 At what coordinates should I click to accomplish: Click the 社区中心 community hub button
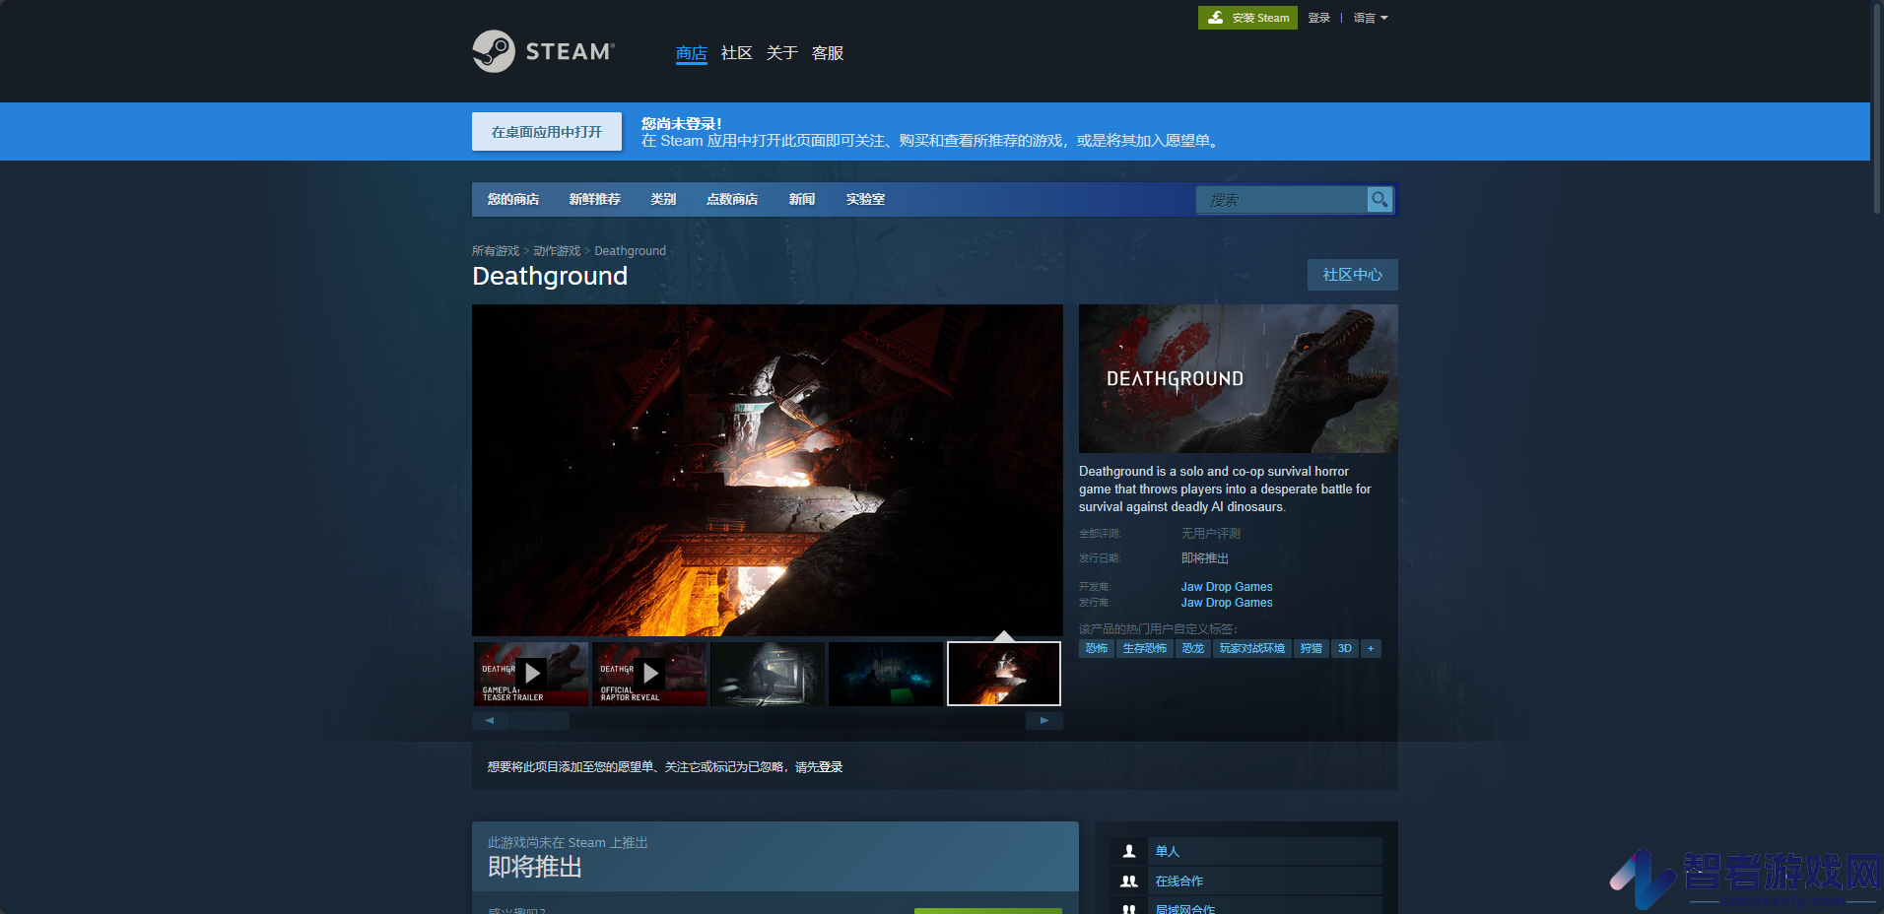(1353, 275)
